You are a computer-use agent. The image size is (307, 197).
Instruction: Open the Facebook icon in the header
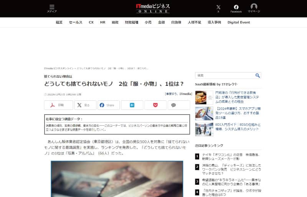[x=236, y=8]
